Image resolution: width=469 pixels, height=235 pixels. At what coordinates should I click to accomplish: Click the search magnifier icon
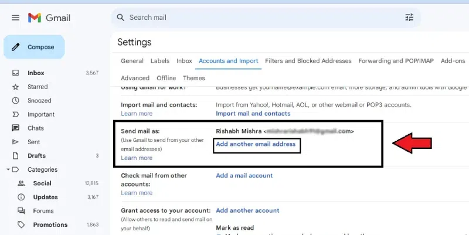(x=121, y=18)
